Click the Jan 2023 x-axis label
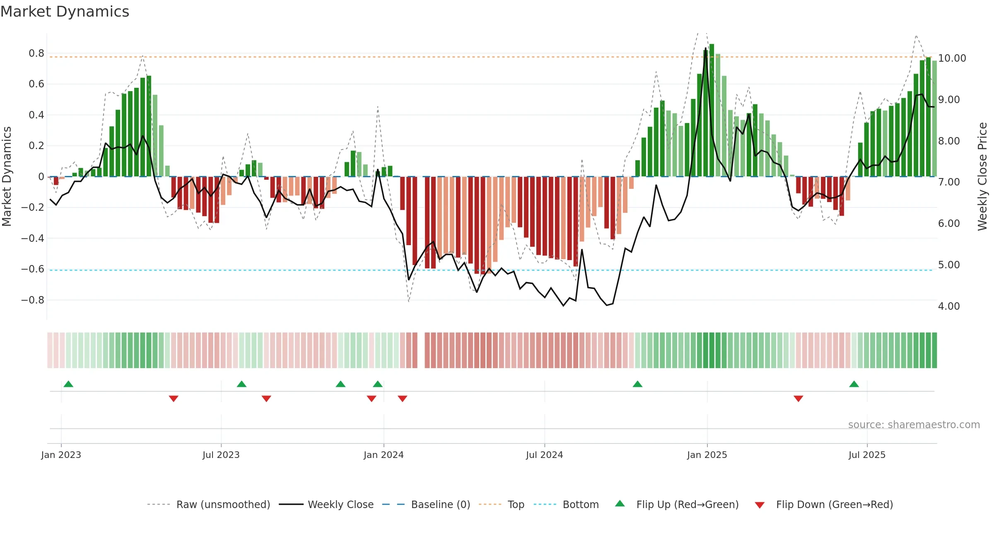 (61, 455)
